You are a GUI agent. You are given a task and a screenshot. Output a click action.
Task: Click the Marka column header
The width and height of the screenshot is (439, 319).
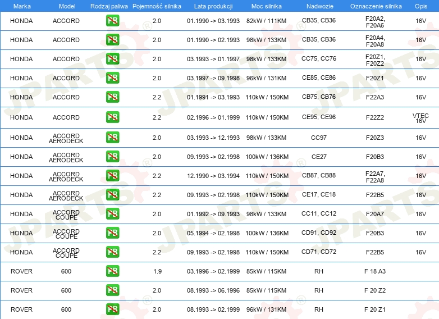pos(22,6)
